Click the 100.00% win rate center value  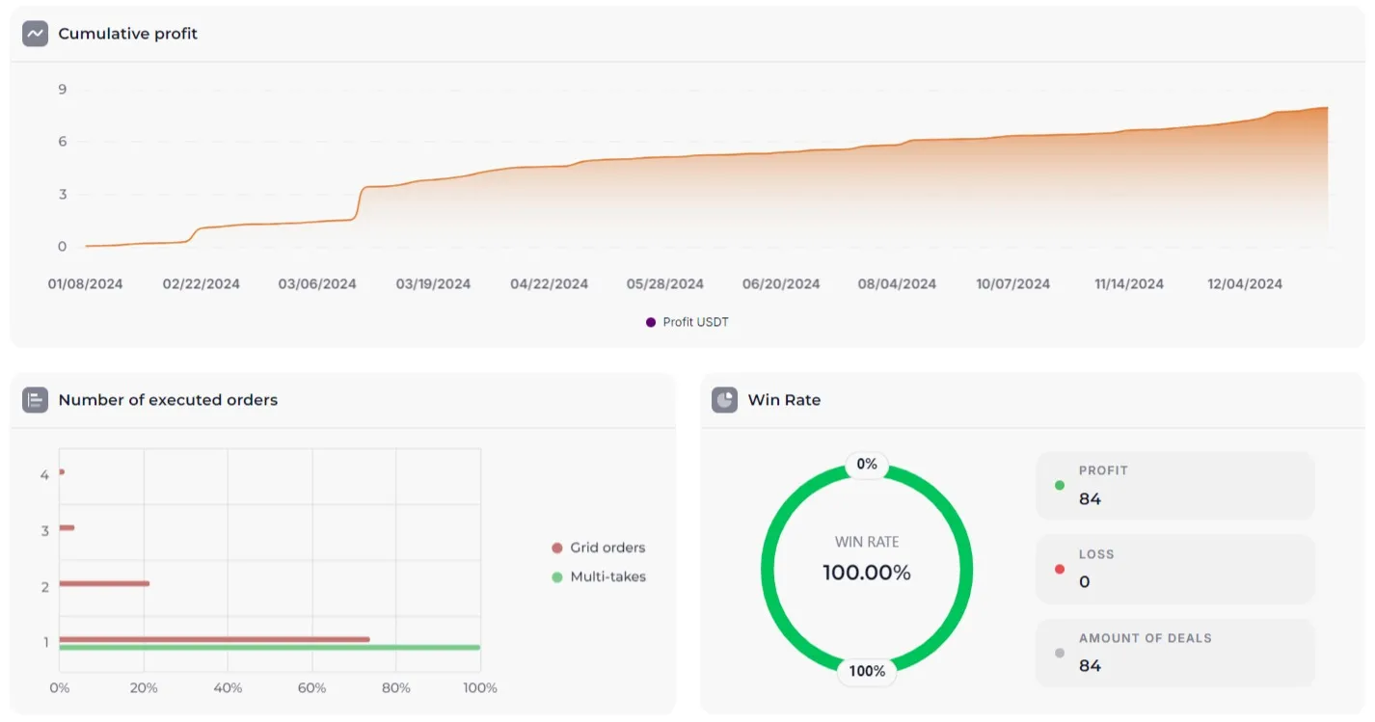867,573
